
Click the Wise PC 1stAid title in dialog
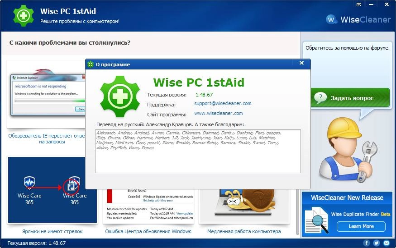199,83
